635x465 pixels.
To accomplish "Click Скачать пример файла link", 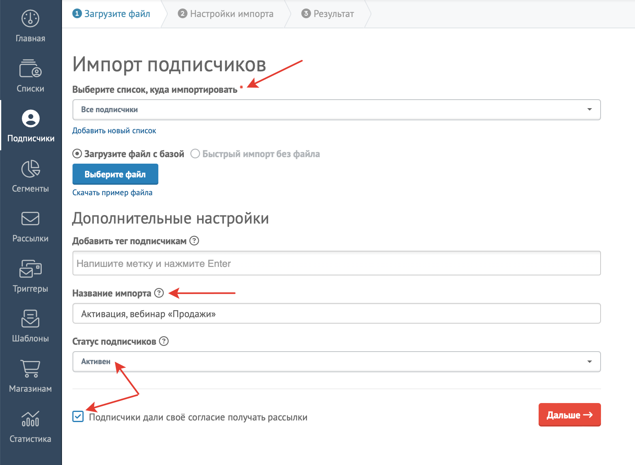I will point(113,192).
